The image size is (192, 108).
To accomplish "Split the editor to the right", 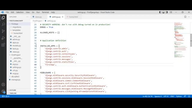I will click(x=185, y=17).
